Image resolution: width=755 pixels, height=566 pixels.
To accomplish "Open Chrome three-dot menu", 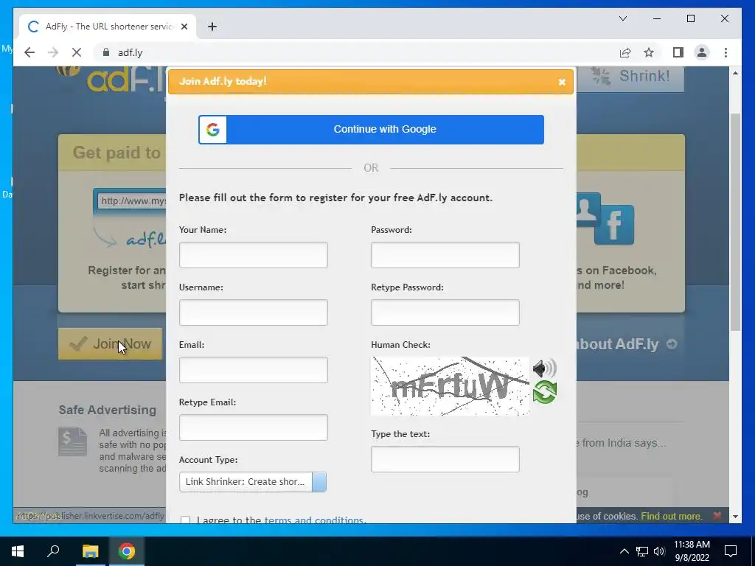I will coord(726,52).
